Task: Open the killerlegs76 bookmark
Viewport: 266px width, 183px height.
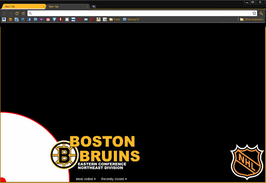Action: click(x=131, y=19)
